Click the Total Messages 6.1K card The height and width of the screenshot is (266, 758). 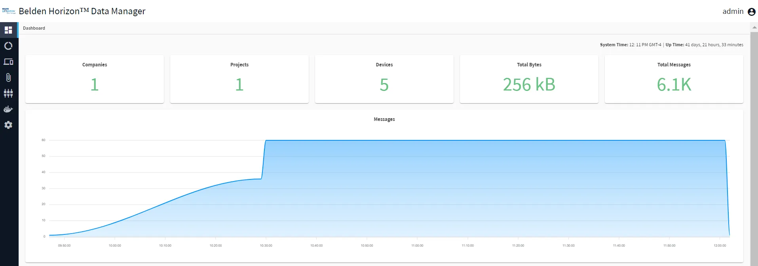click(x=674, y=79)
